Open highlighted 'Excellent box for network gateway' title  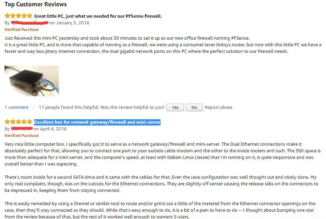[x=97, y=122]
